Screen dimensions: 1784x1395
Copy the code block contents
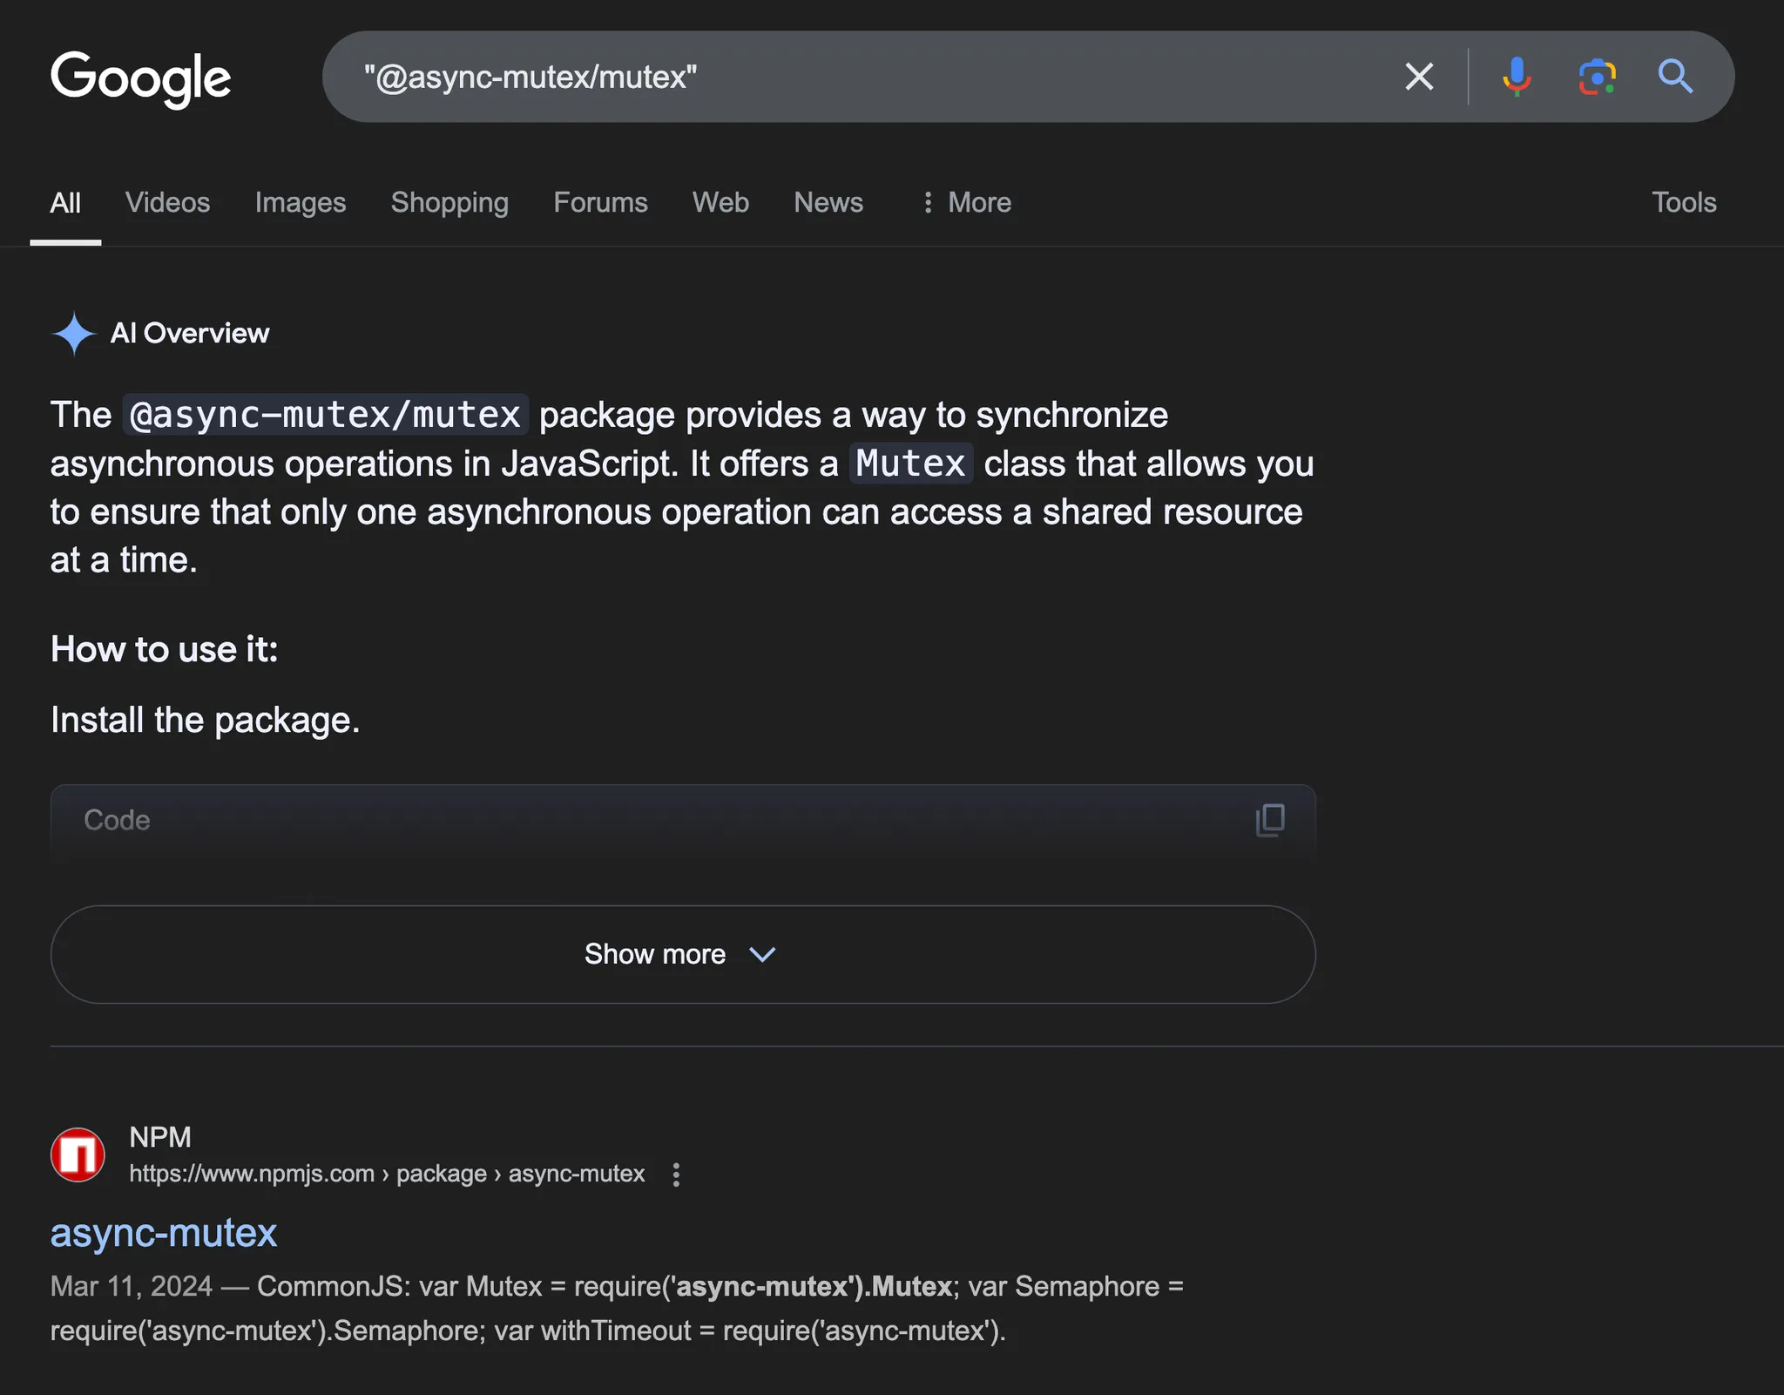coord(1269,820)
